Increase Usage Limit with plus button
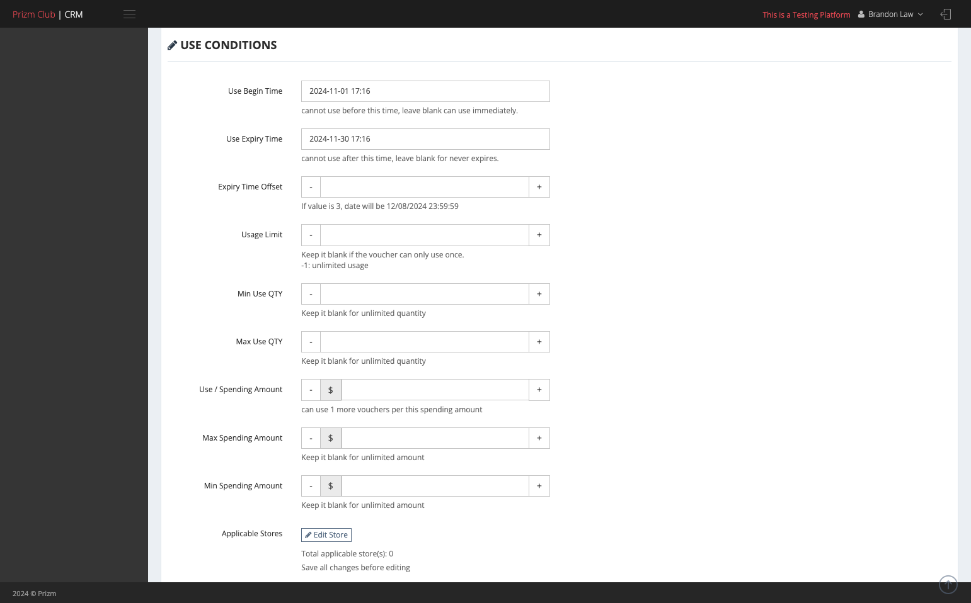This screenshot has height=603, width=971. (539, 235)
